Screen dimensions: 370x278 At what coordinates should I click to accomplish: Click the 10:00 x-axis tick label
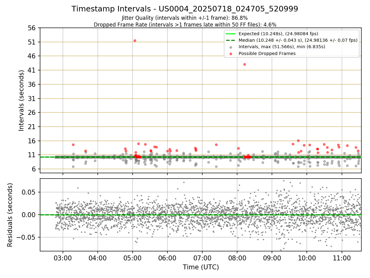point(307,258)
